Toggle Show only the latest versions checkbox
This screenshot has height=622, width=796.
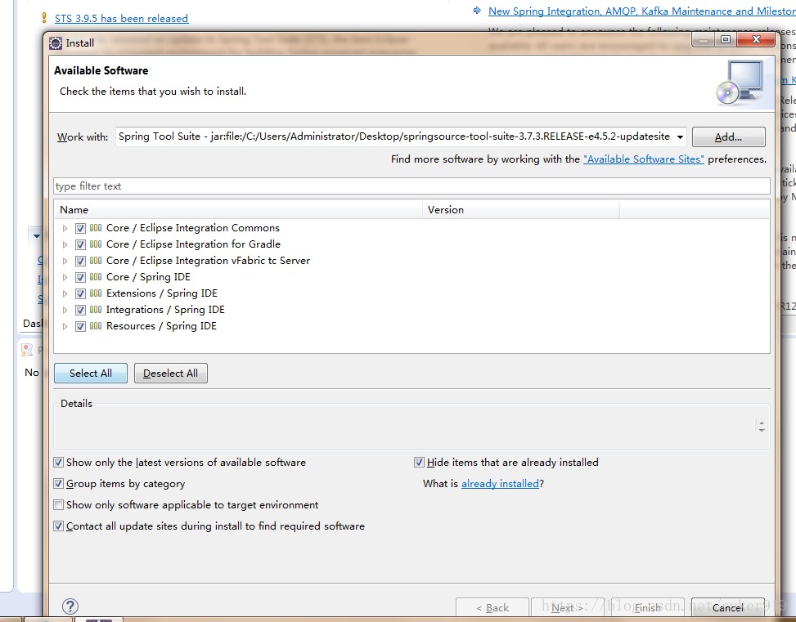[x=58, y=462]
